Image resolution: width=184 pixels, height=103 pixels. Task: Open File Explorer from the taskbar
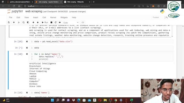coord(105,100)
